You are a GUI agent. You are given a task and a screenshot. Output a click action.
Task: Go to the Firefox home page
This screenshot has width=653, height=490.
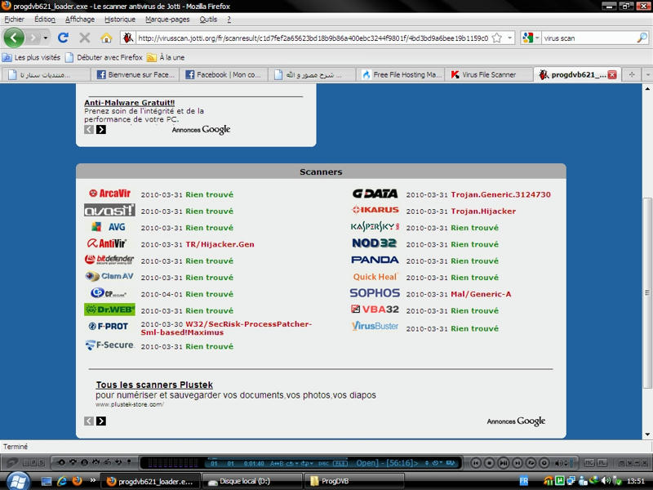106,38
